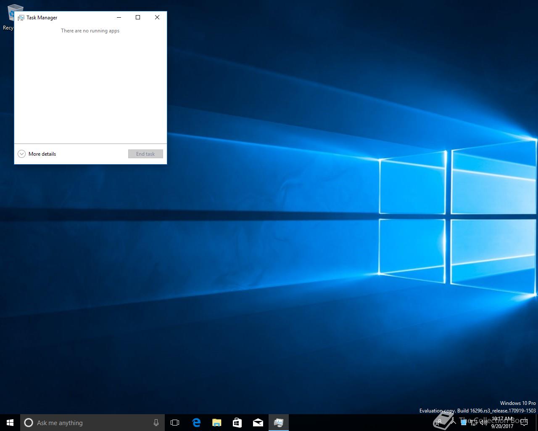538x431 pixels.
Task: Open the clock and date flyout
Action: pos(502,423)
